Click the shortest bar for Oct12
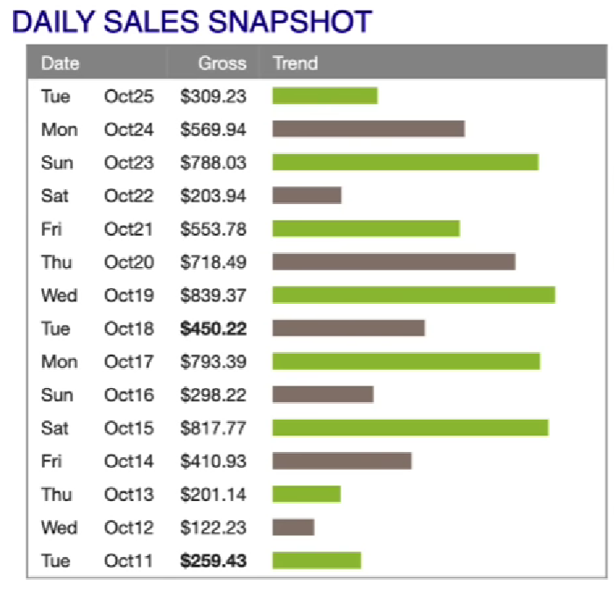 pyautogui.click(x=293, y=527)
